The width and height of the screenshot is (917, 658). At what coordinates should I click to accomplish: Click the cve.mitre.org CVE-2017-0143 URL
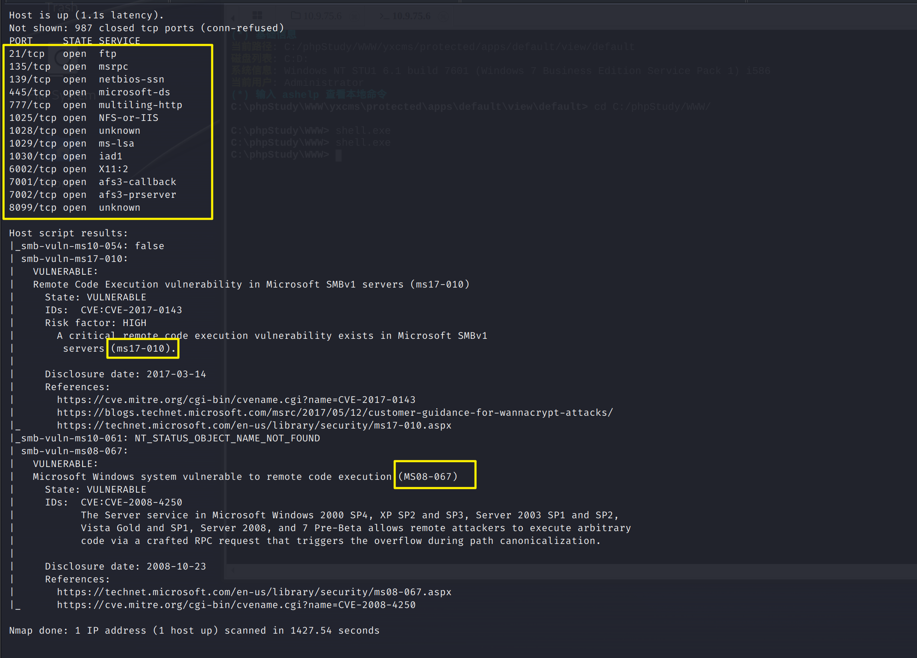236,400
